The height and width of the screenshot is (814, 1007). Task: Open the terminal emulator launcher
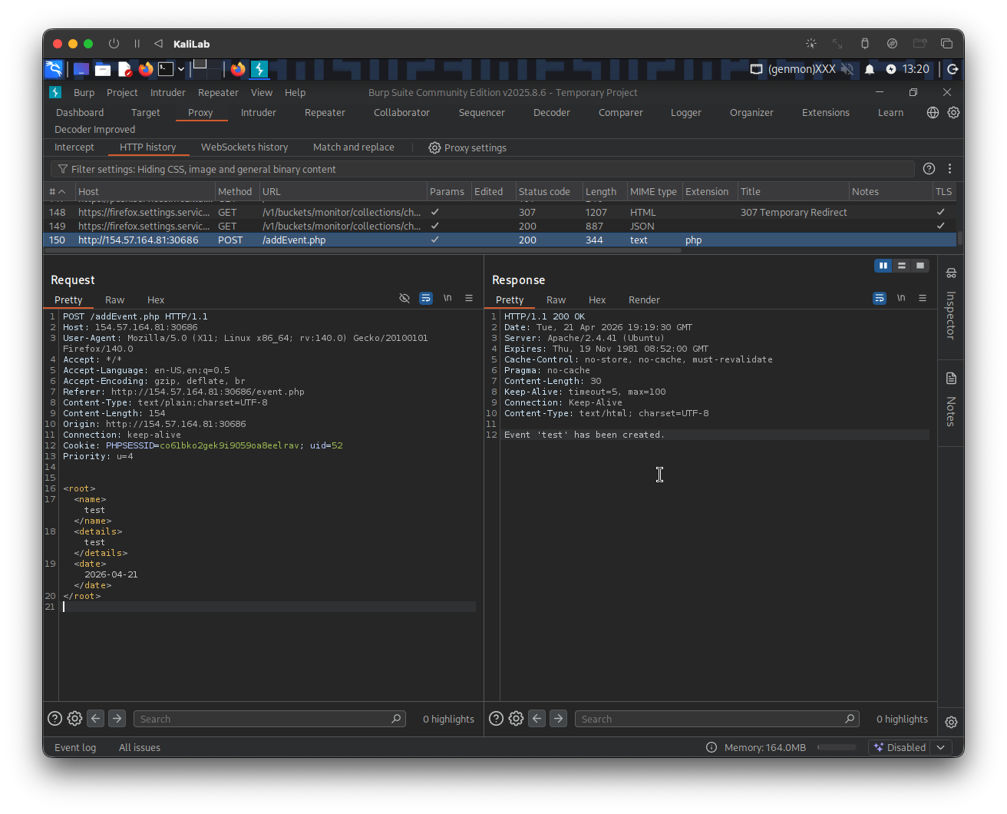point(166,69)
